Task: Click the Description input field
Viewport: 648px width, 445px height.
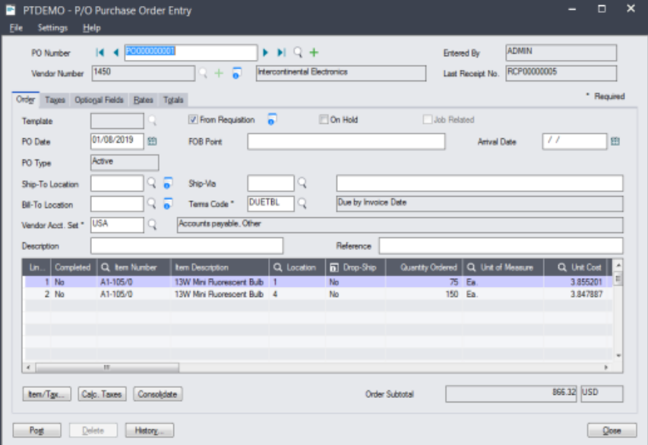Action: click(187, 245)
